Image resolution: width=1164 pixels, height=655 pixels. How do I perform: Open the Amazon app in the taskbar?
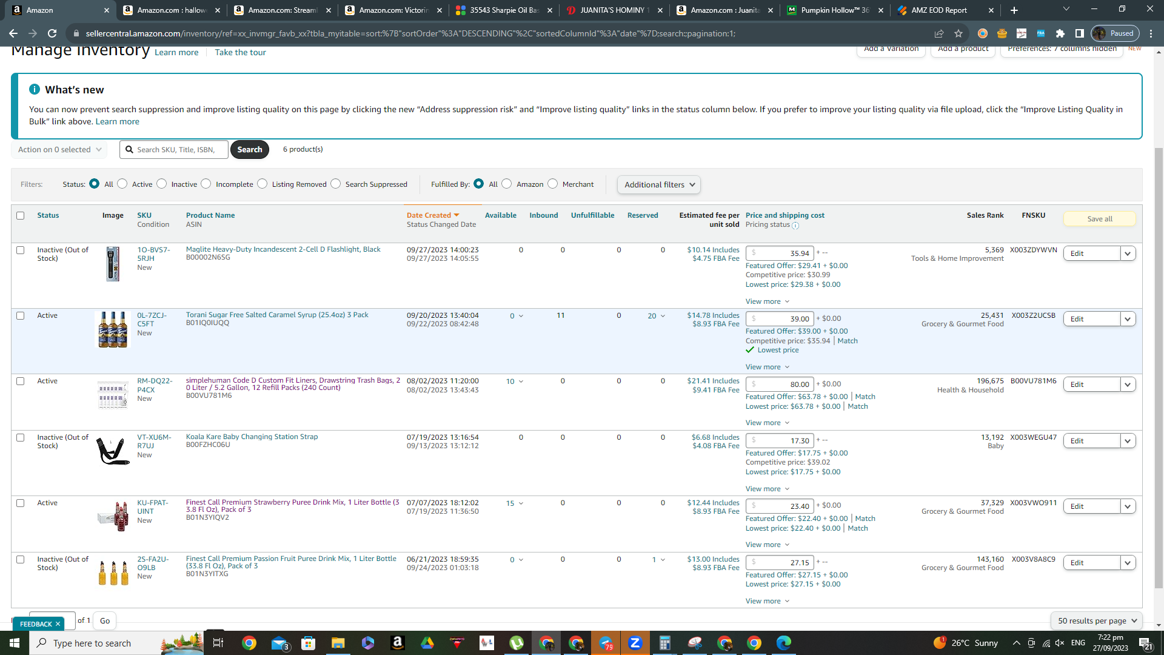398,643
